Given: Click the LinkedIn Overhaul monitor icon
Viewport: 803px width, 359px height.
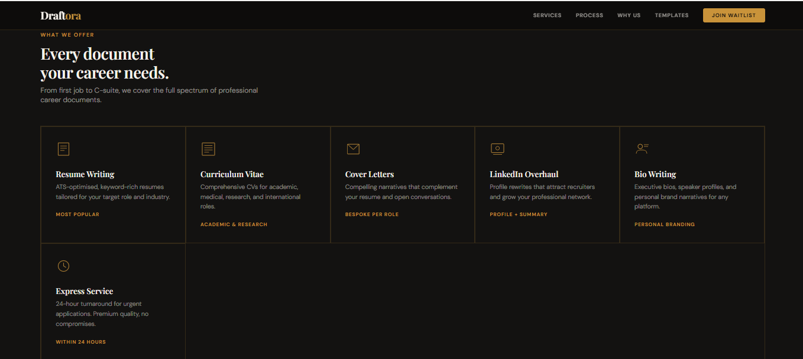Looking at the screenshot, I should pyautogui.click(x=497, y=149).
